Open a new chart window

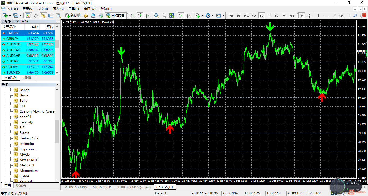(5, 16)
